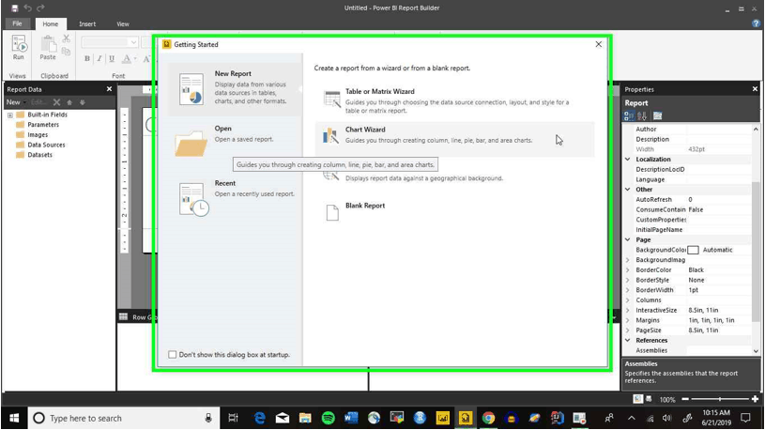Expand the BorderColor property
This screenshot has width=765, height=430.
point(628,269)
